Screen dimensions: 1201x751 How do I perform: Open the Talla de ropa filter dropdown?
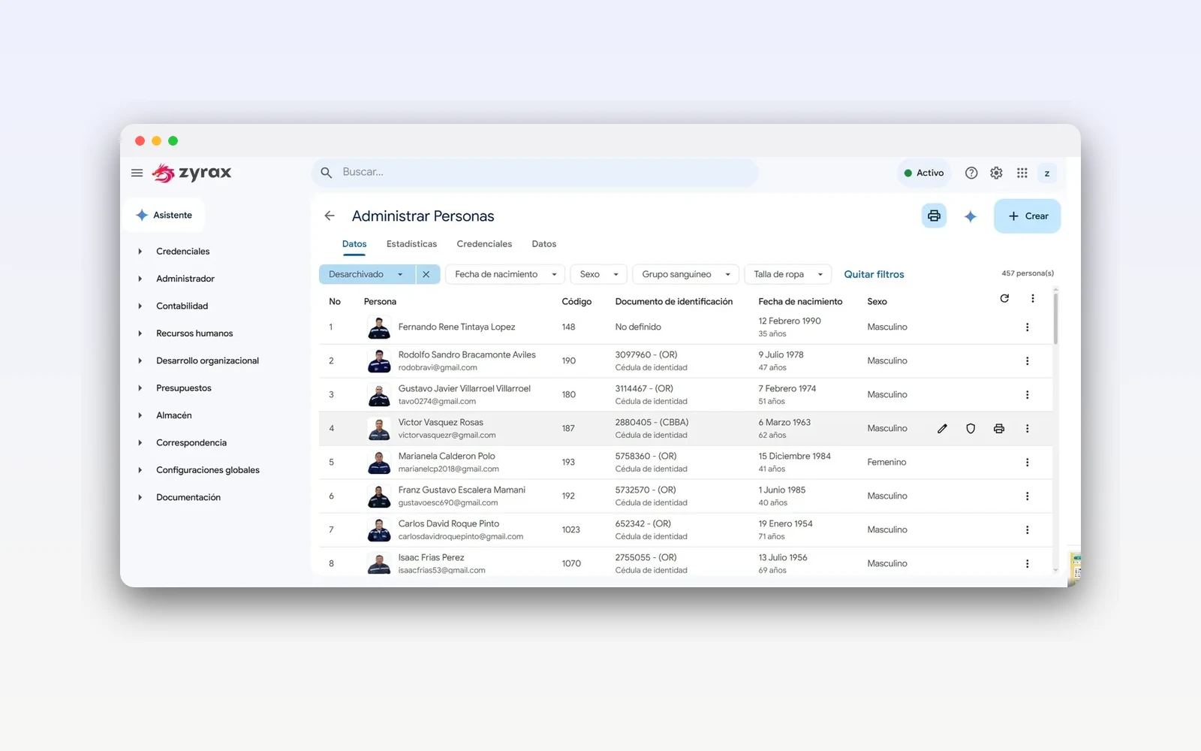pyautogui.click(x=787, y=274)
